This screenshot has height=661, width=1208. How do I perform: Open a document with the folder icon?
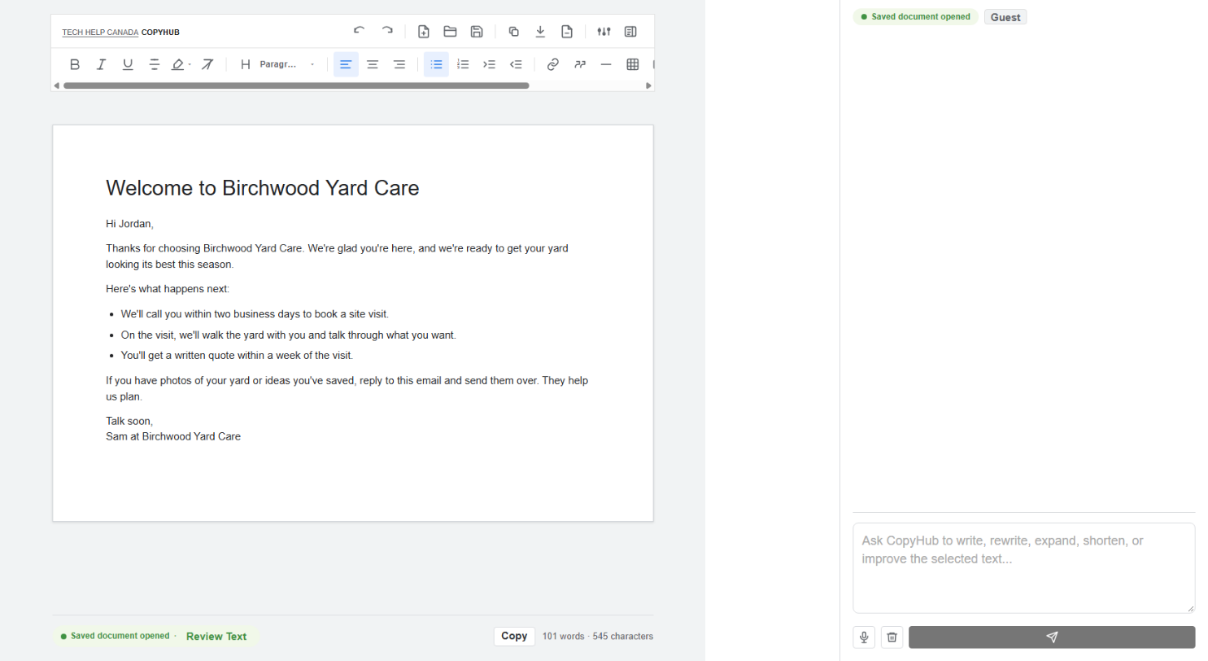coord(450,32)
